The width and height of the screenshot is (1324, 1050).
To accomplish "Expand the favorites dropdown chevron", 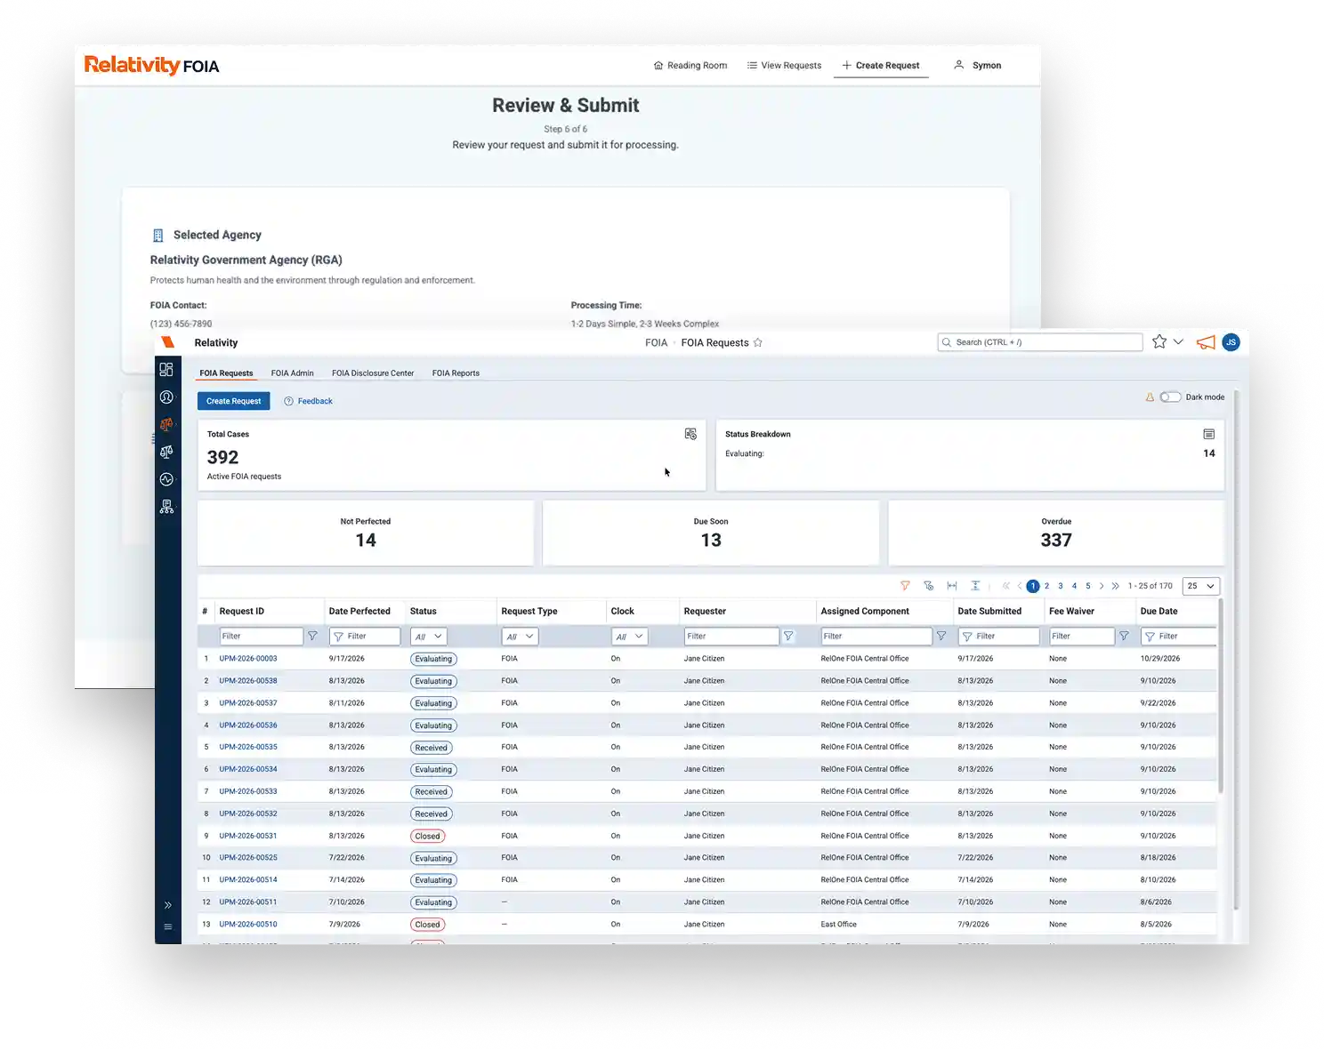I will click(x=1178, y=341).
